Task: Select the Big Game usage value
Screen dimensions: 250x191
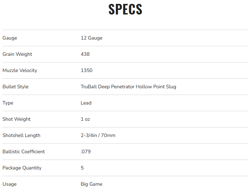Action: [x=91, y=184]
